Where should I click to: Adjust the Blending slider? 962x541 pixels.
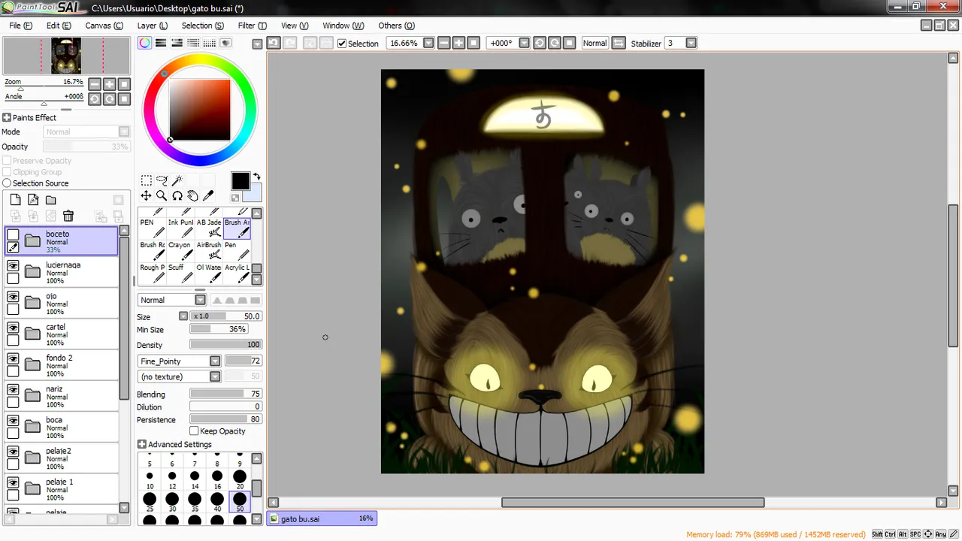click(x=225, y=394)
